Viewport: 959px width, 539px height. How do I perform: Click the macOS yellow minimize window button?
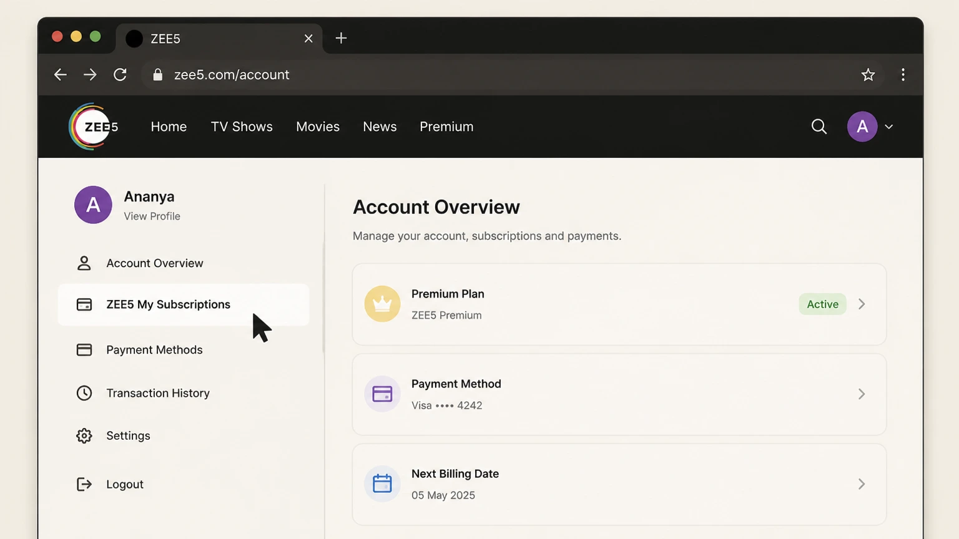click(x=76, y=36)
